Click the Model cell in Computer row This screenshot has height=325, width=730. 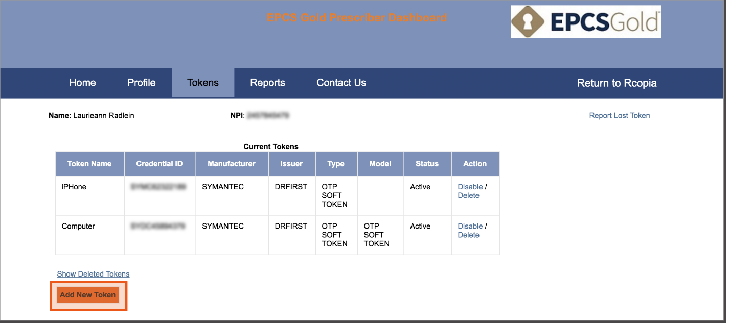pos(380,235)
